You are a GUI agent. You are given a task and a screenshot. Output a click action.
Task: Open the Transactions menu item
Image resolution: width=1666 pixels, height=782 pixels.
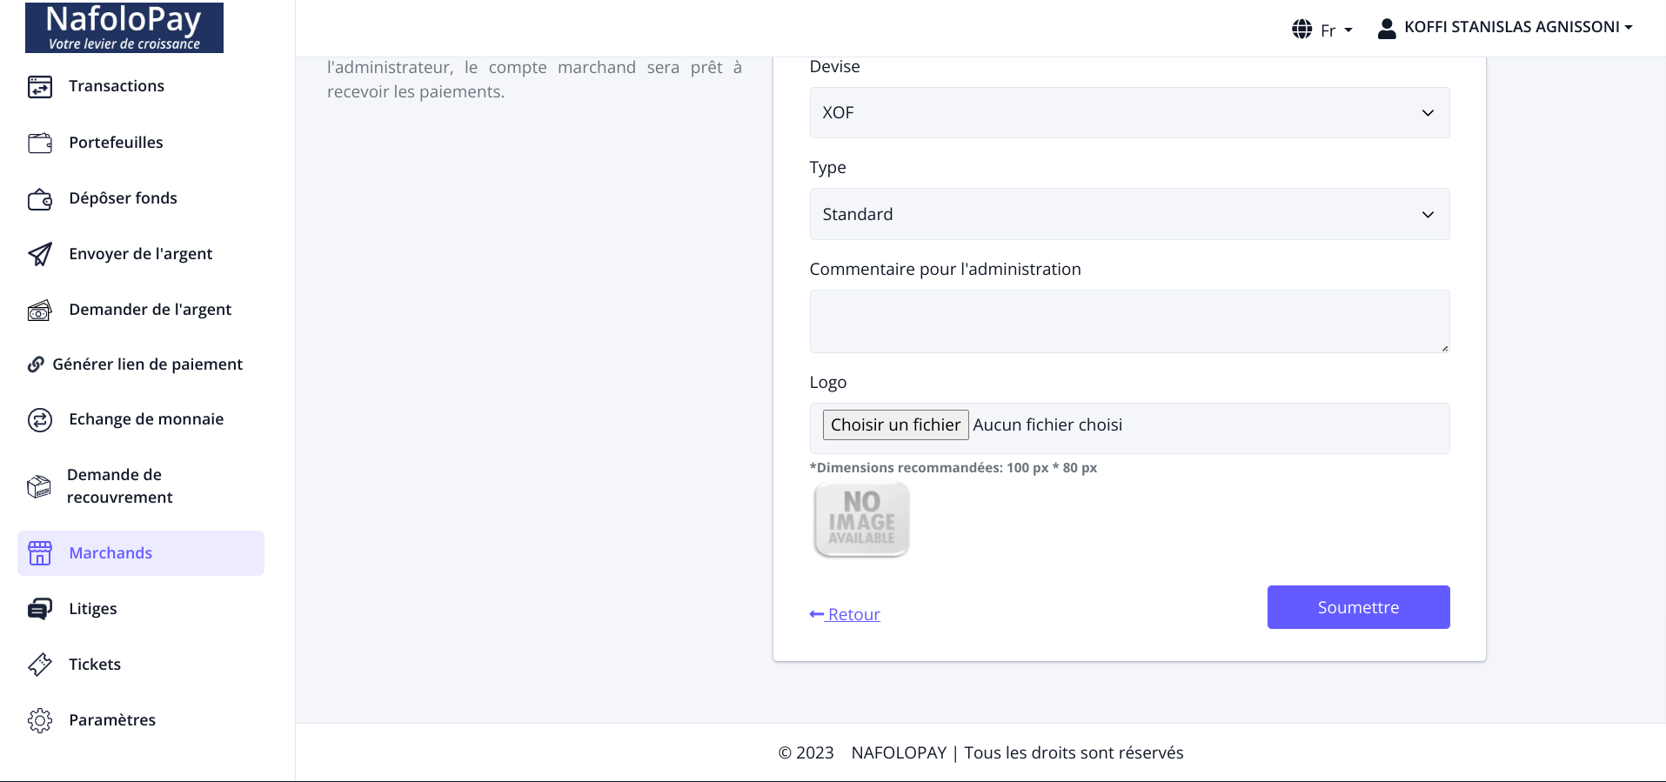[117, 86]
